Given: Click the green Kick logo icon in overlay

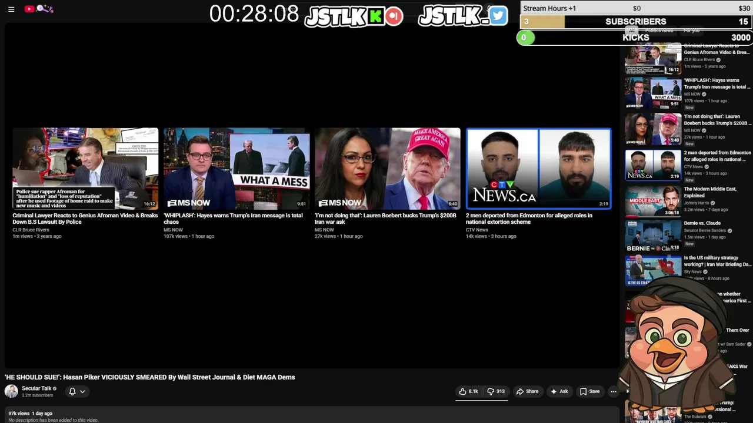Looking at the screenshot, I should [x=375, y=16].
